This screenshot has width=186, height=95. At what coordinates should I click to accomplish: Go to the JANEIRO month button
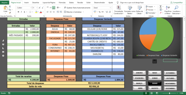[x=139, y=73]
